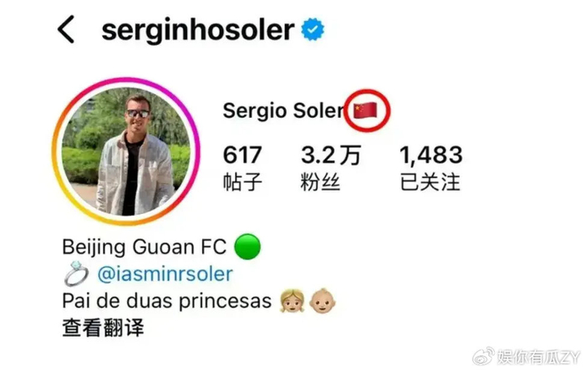Open the 617 帖子 posts count
This screenshot has height=371, width=585.
point(242,168)
